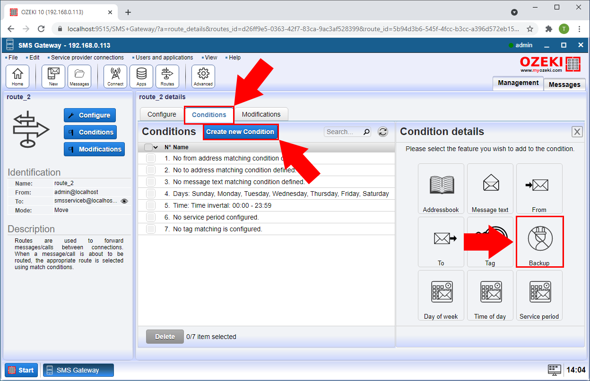Check the Days condition row checkbox
The width and height of the screenshot is (590, 381).
point(151,194)
